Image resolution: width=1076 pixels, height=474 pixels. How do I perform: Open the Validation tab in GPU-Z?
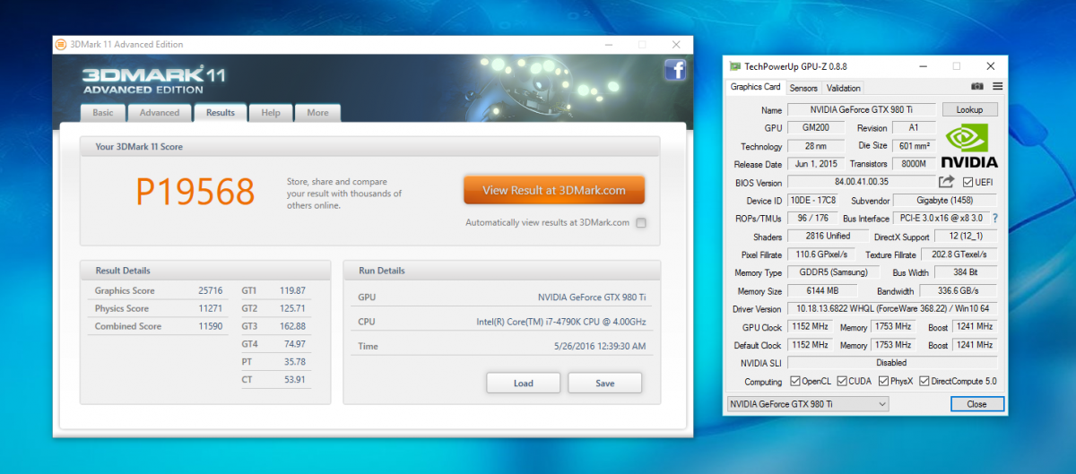(x=843, y=88)
